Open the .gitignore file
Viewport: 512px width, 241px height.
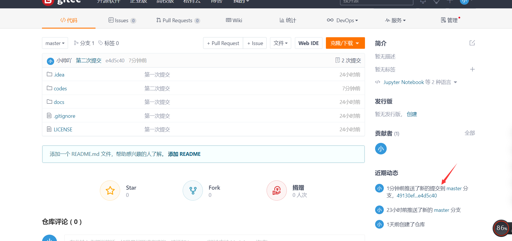pyautogui.click(x=65, y=116)
